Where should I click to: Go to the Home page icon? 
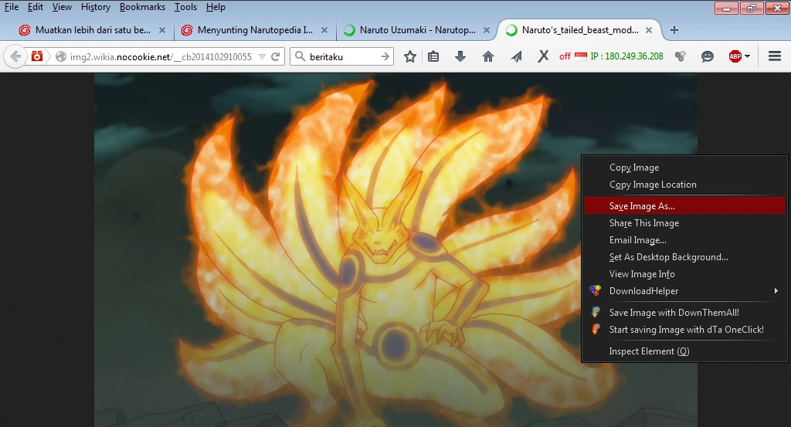pyautogui.click(x=488, y=56)
